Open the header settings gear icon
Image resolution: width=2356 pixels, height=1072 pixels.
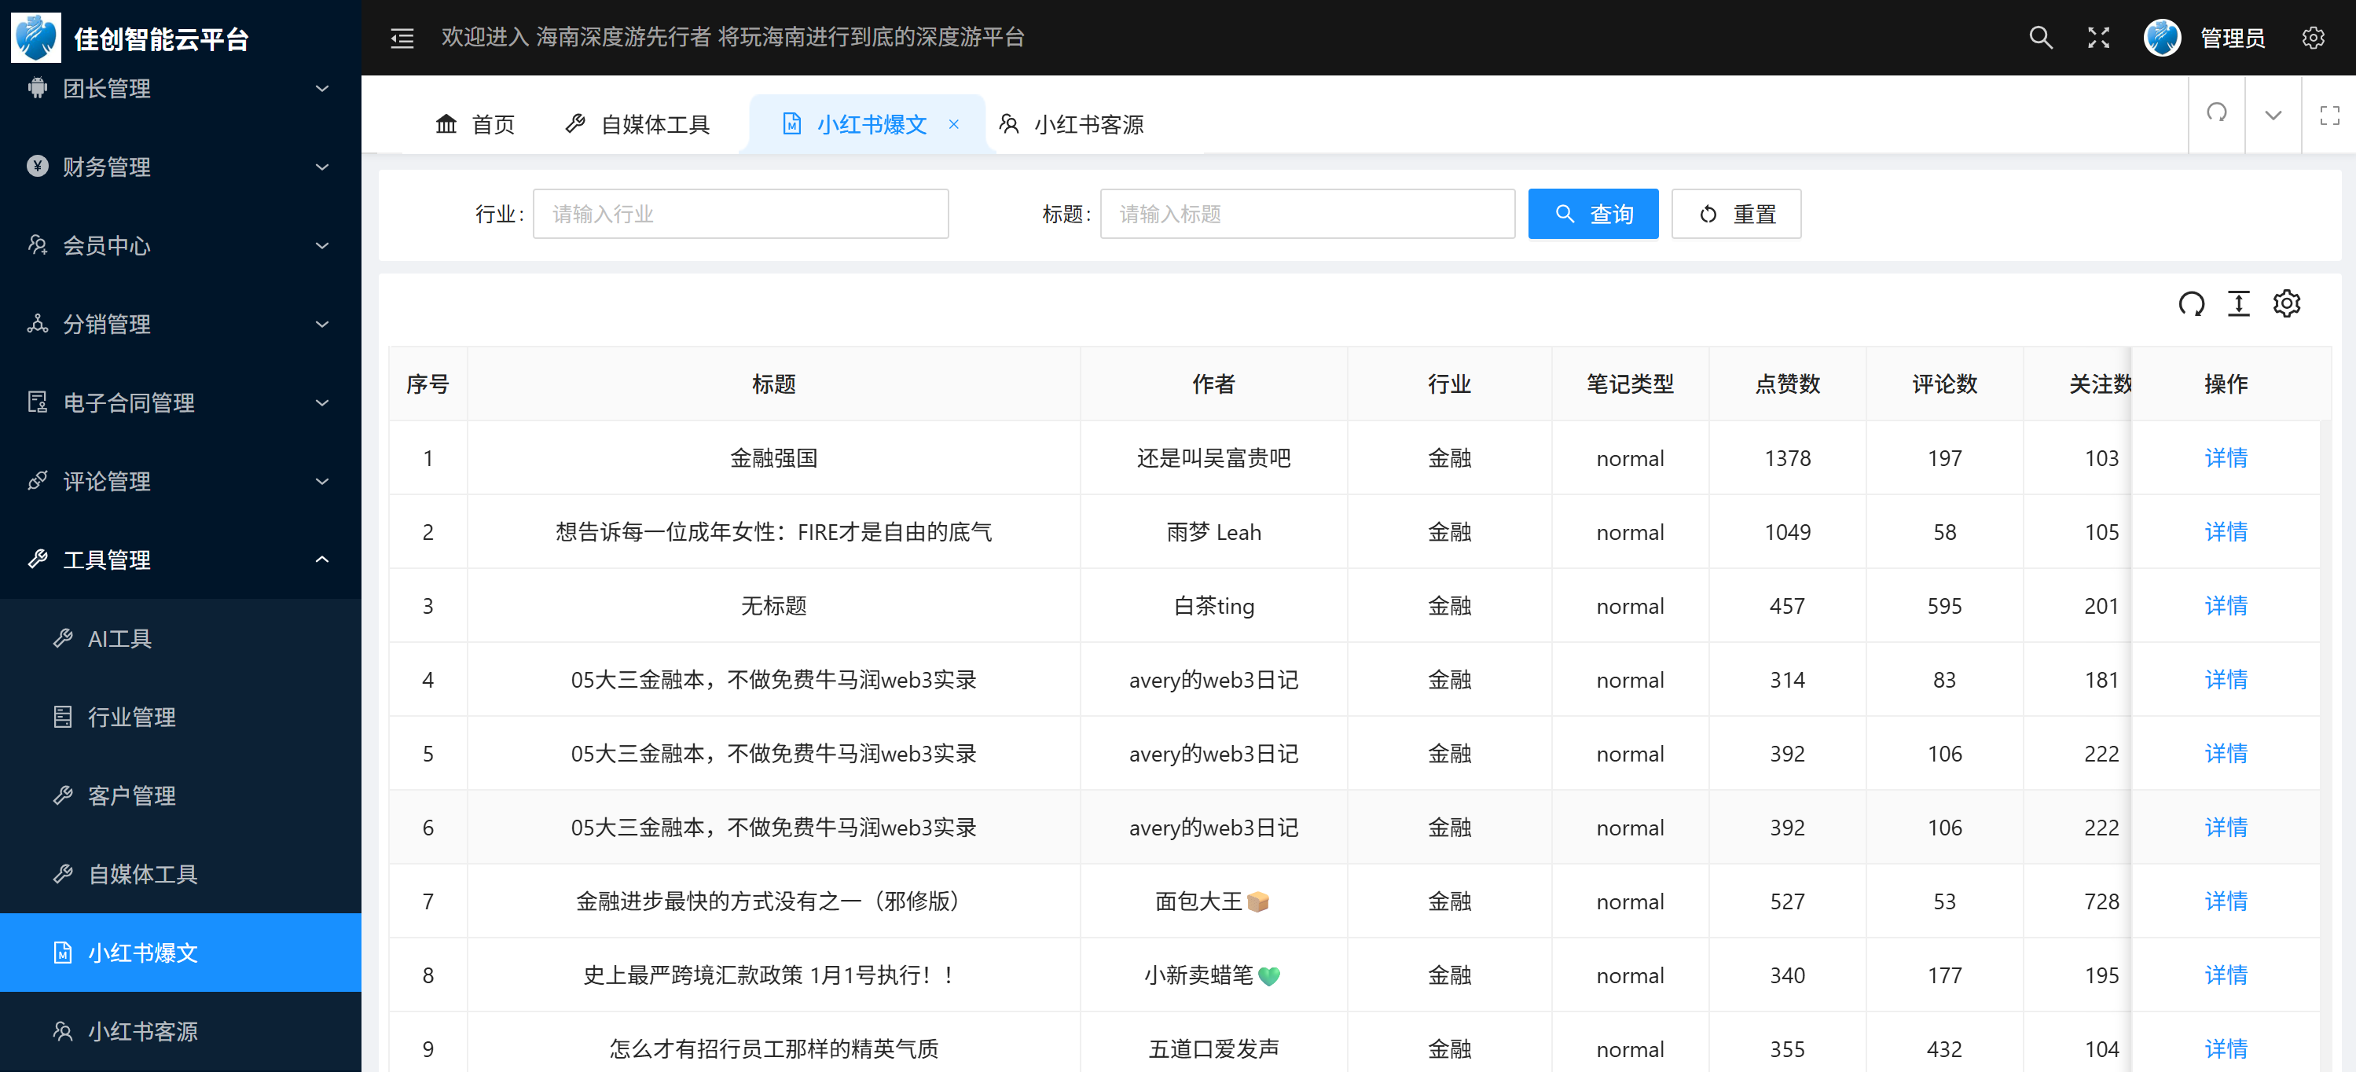[x=2313, y=38]
